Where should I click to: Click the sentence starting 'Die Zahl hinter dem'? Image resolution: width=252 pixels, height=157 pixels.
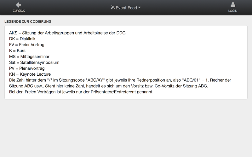(120, 80)
